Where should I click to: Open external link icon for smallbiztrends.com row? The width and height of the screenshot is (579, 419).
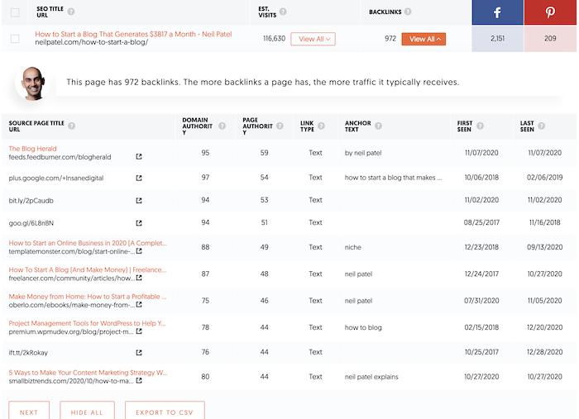point(139,381)
